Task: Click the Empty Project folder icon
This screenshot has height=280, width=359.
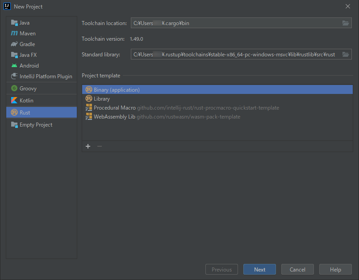Action: pyautogui.click(x=14, y=125)
